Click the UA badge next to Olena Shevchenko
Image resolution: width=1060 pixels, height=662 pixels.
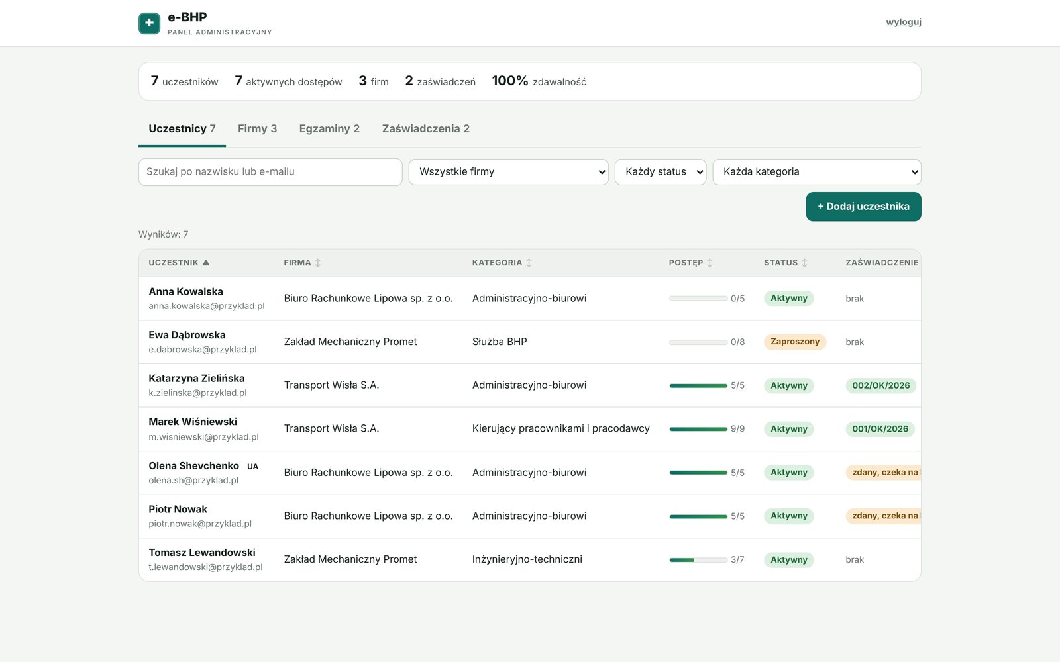253,467
